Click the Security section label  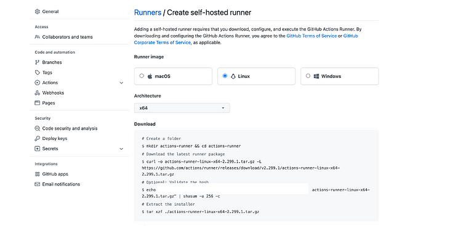[x=42, y=118]
